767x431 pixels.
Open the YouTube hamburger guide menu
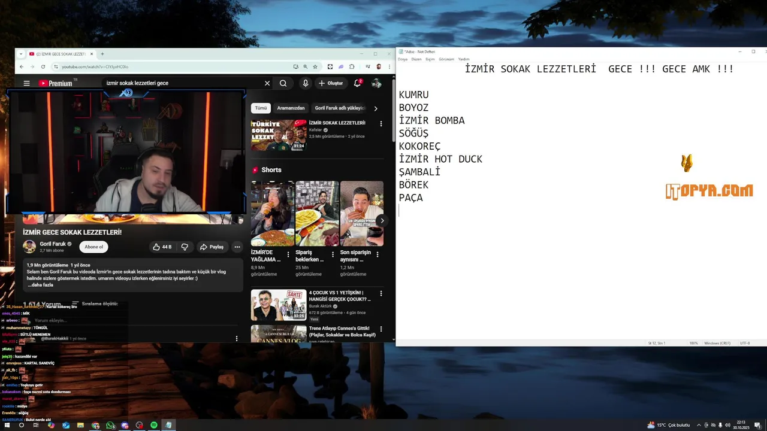coord(26,83)
